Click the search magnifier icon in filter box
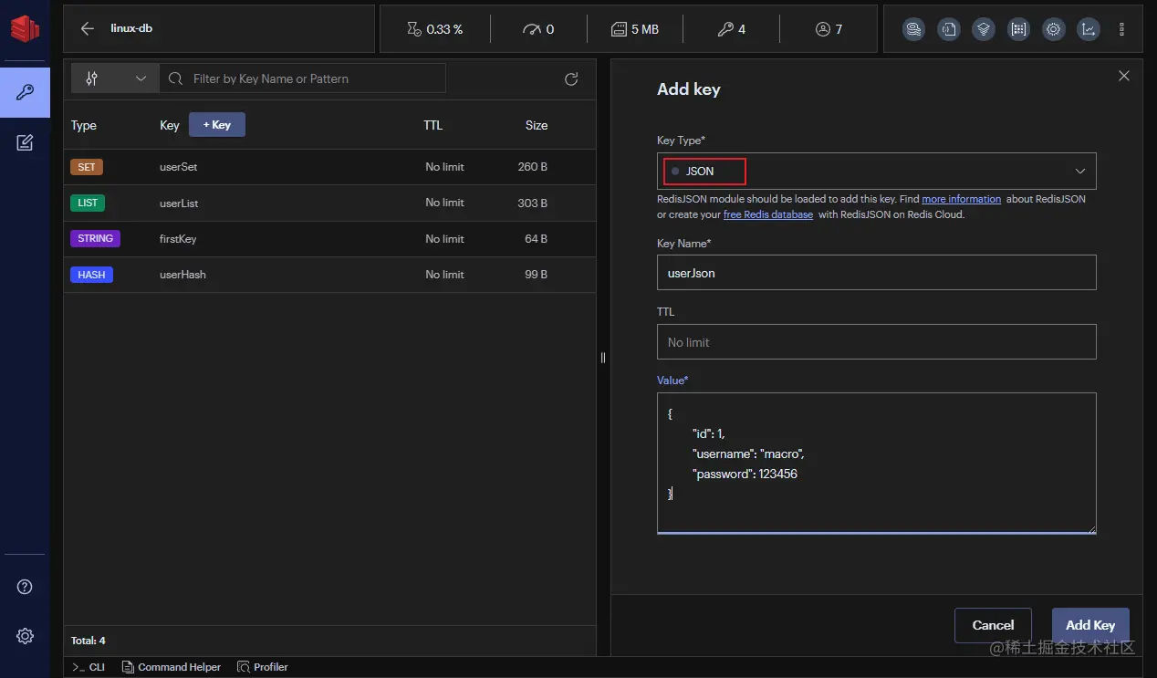The height and width of the screenshot is (678, 1157). (177, 78)
